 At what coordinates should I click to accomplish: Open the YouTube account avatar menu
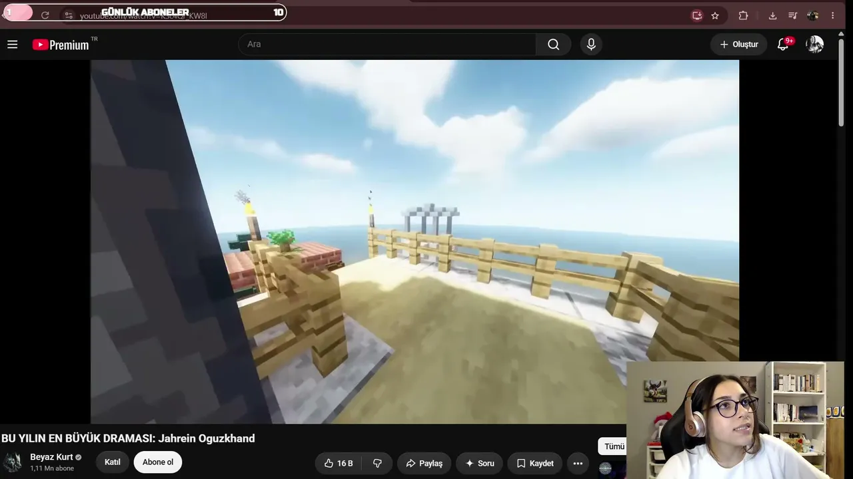pos(814,45)
